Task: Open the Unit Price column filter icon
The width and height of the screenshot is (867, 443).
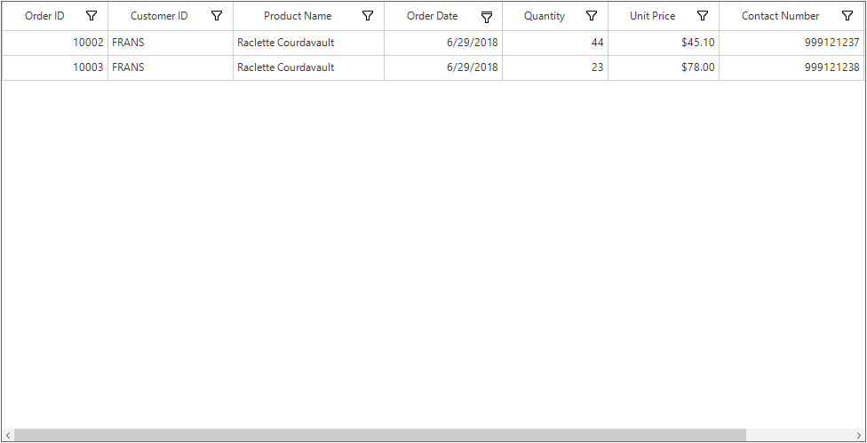Action: 703,16
